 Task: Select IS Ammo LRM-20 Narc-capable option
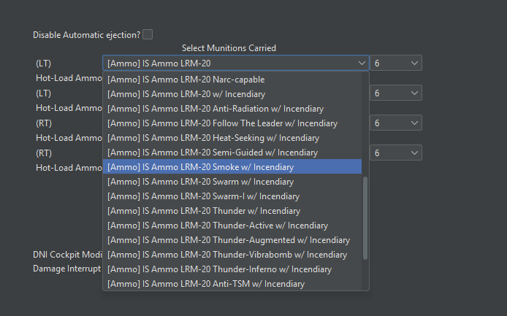(x=186, y=80)
